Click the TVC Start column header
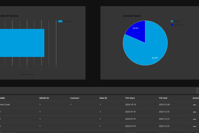This screenshot has width=199, height=133. click(130, 98)
